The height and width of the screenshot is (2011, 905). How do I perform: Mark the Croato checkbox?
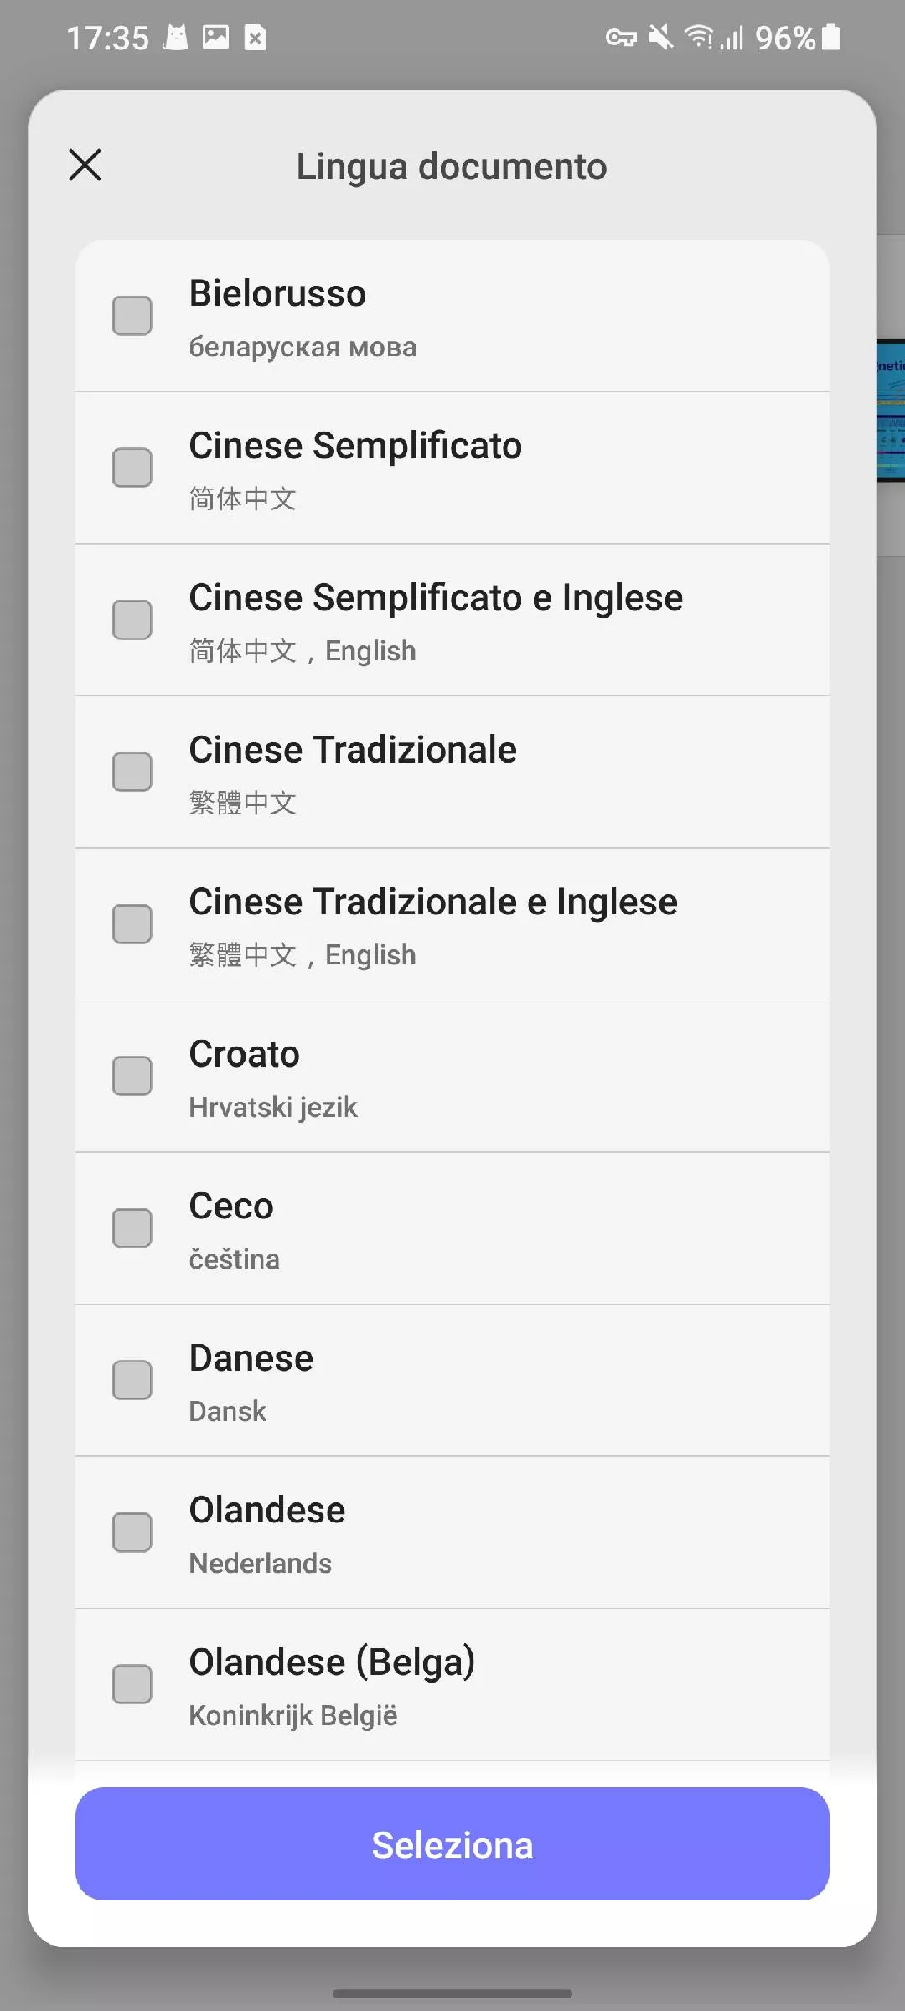[x=132, y=1076]
